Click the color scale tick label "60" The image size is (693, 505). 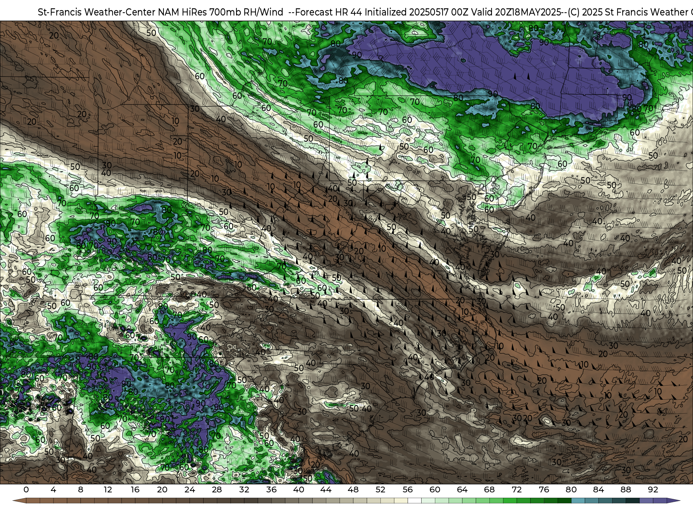click(435, 489)
